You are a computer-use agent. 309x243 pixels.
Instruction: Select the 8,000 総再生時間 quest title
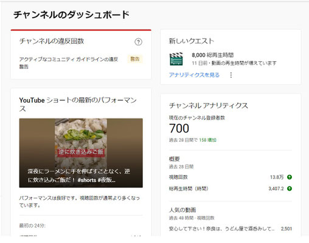[x=213, y=55]
